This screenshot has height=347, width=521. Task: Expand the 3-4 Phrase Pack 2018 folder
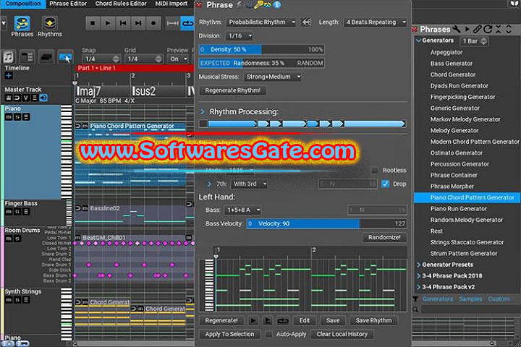(418, 276)
